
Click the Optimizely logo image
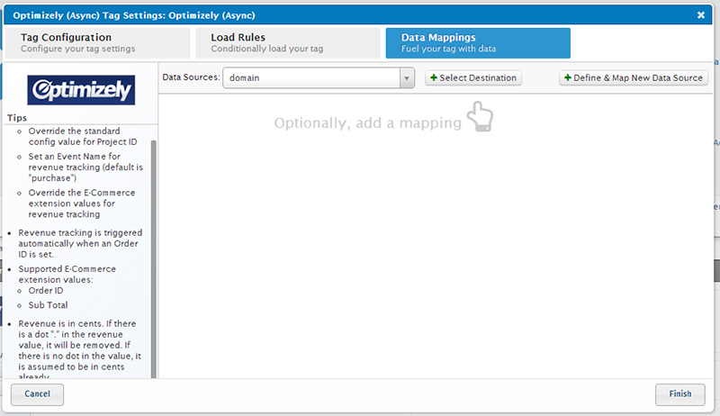click(81, 90)
